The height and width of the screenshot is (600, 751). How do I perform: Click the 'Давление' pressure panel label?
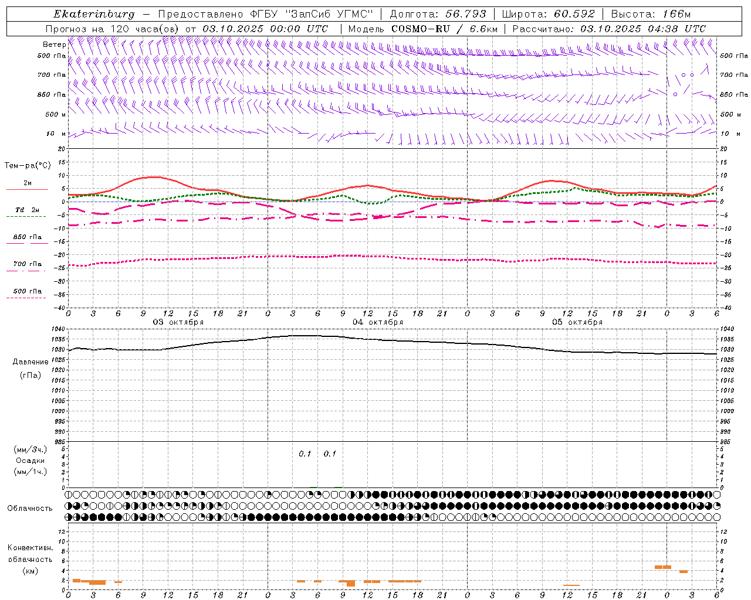[x=31, y=362]
